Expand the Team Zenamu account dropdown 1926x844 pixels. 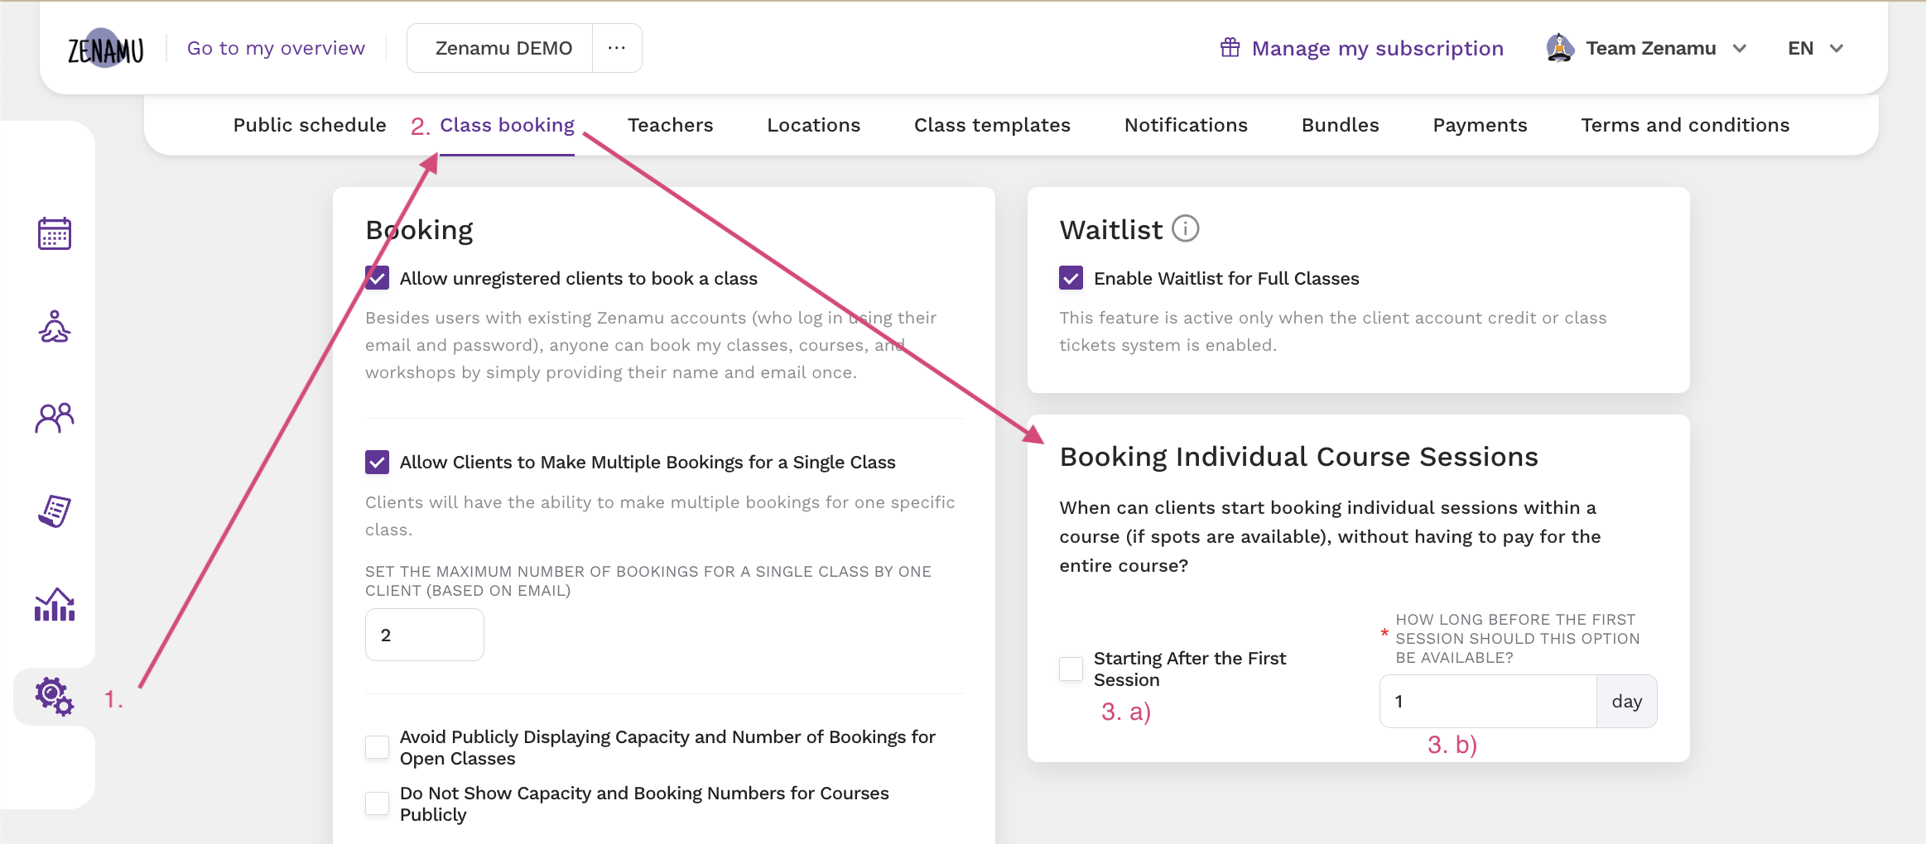[x=1740, y=48]
